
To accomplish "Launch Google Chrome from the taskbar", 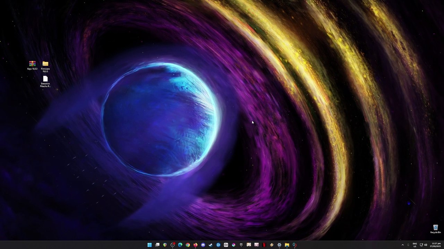I will (x=188, y=245).
